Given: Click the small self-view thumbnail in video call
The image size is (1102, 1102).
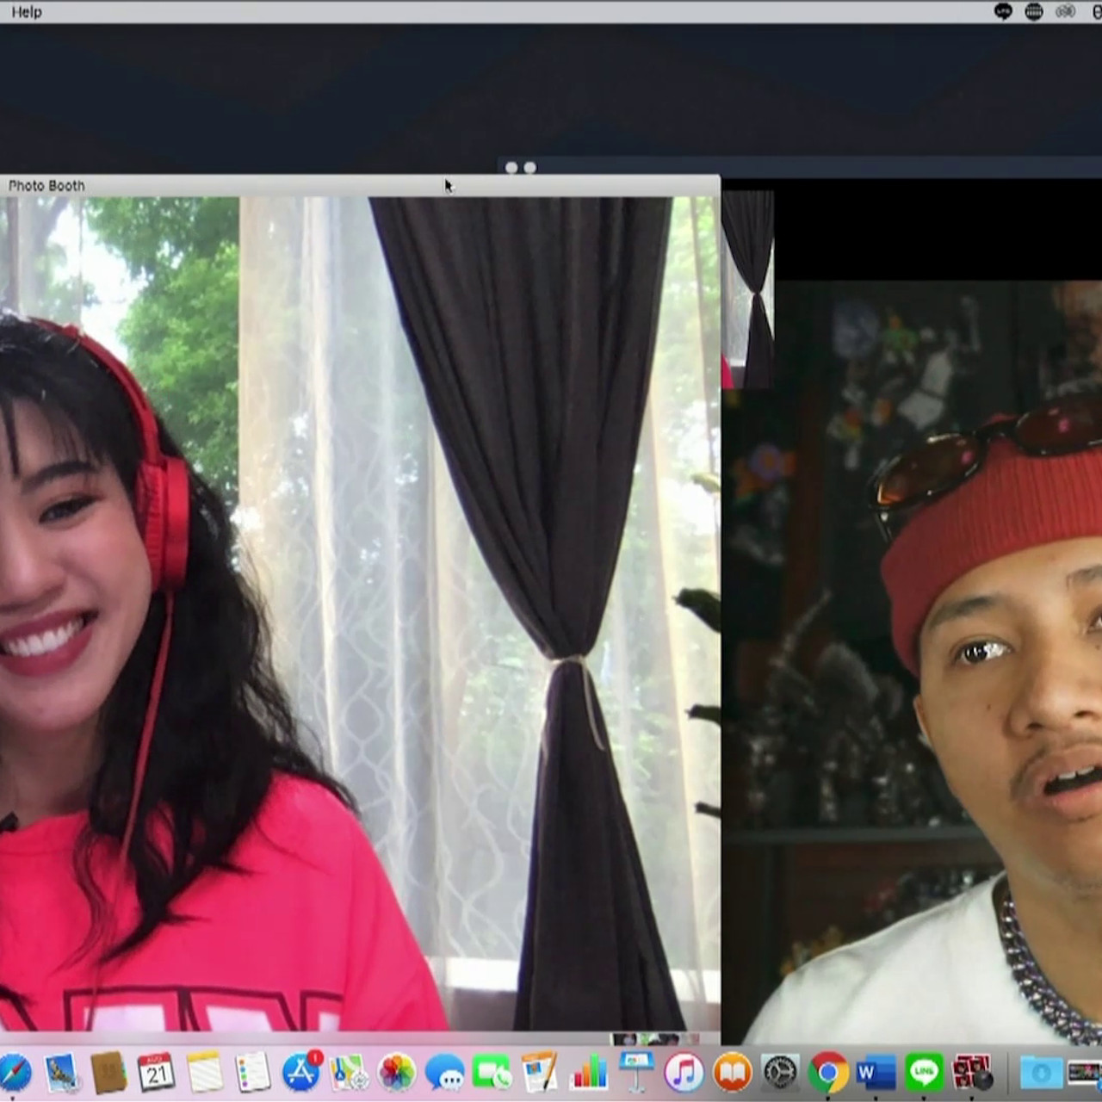Looking at the screenshot, I should (747, 289).
